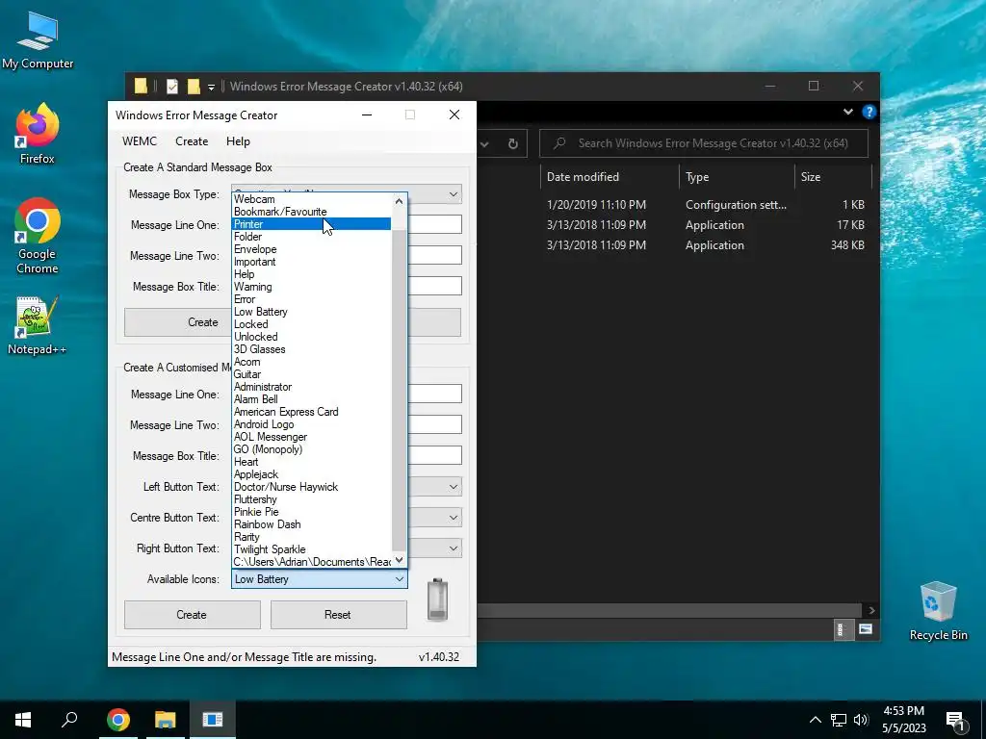This screenshot has width=986, height=739.
Task: Select GO (Monopoly) icon option
Action: (x=312, y=449)
